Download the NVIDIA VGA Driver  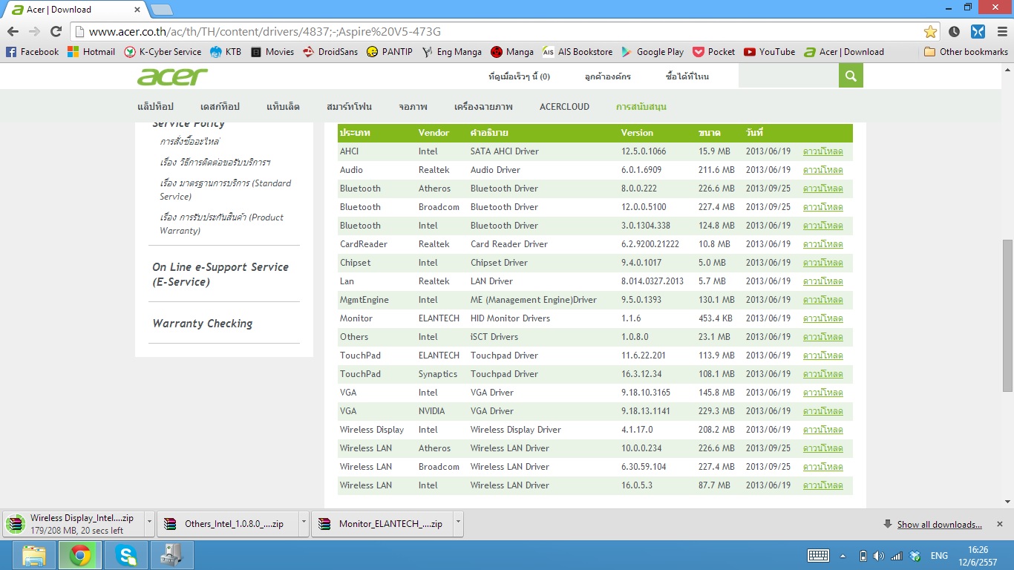pyautogui.click(x=823, y=411)
